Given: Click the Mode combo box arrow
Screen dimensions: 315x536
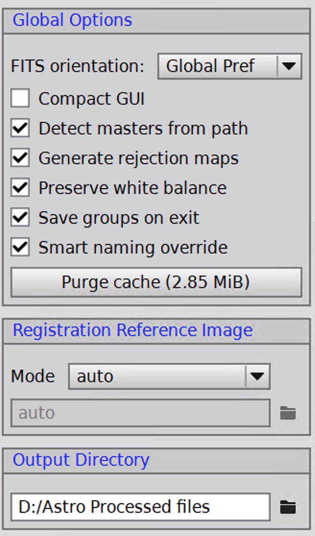Looking at the screenshot, I should [x=257, y=377].
